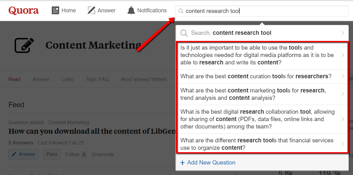353x175 pixels.
Task: Open 'research tools that financial services use' suggestion
Action: pos(262,143)
